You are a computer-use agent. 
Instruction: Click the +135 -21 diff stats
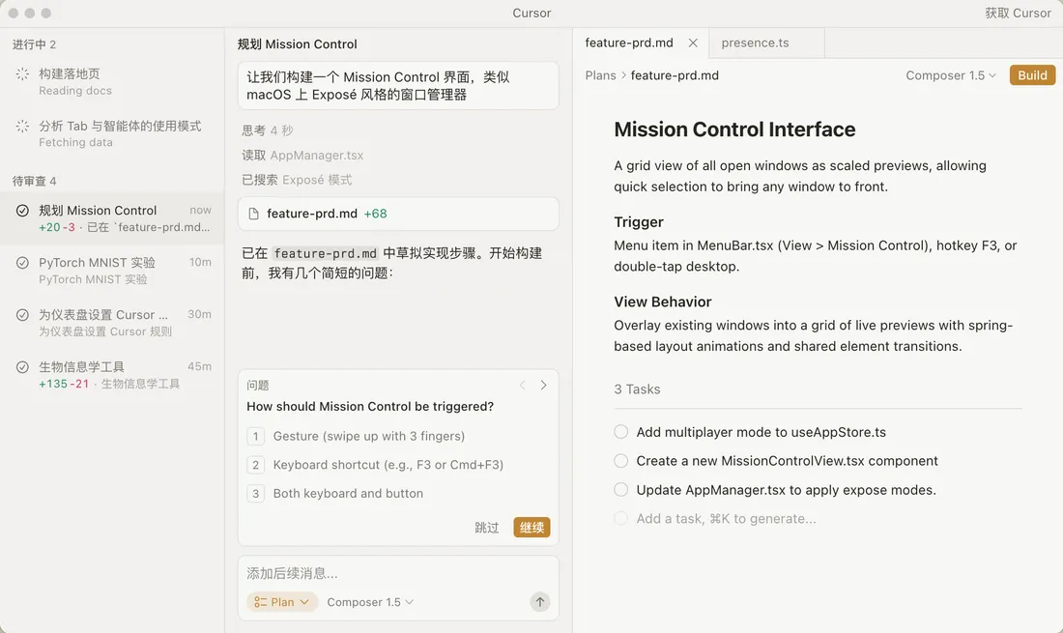tap(64, 385)
